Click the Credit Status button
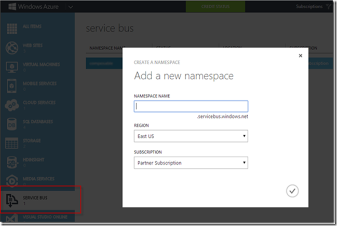Viewport: 337px width, 226px height. pos(215,6)
